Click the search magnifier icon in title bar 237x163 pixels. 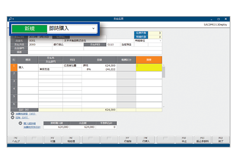pyautogui.click(x=11, y=19)
